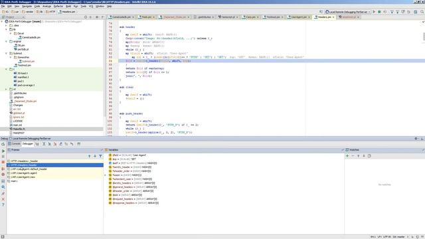Open the File menu
This screenshot has height=239, width=425.
[3, 6]
